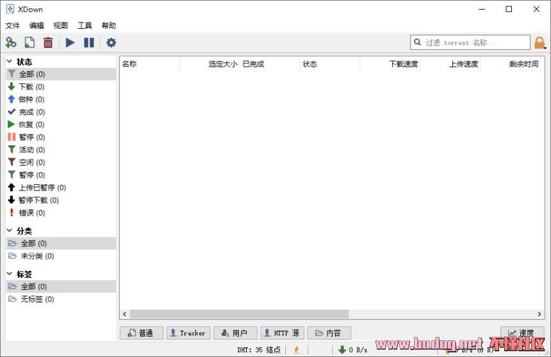Collapse the 状态 section
Image resolution: width=551 pixels, height=357 pixels.
10,61
